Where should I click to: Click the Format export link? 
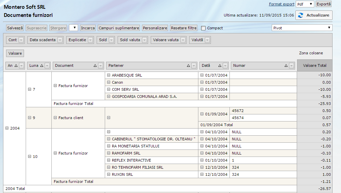coord(282,4)
